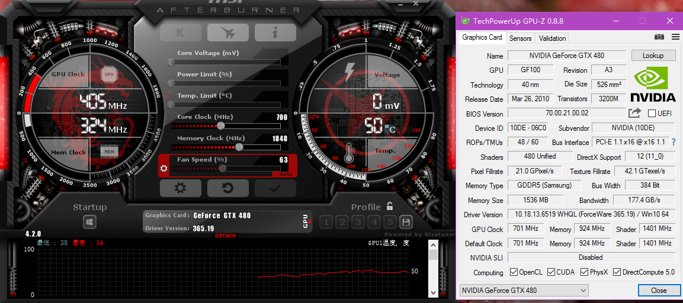Open the NVIDIA GeForce GTX 480 dropdown
The image size is (683, 303).
pyautogui.click(x=524, y=291)
